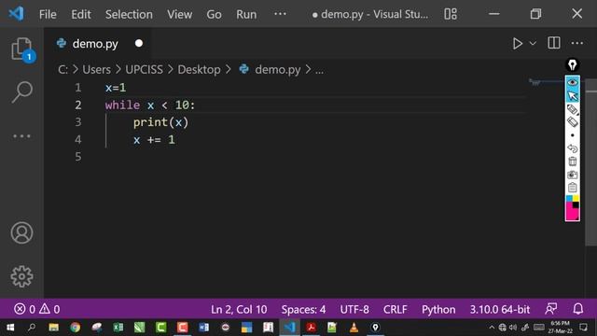The height and width of the screenshot is (336, 597).
Task: Open Word from the taskbar
Action: point(203,328)
